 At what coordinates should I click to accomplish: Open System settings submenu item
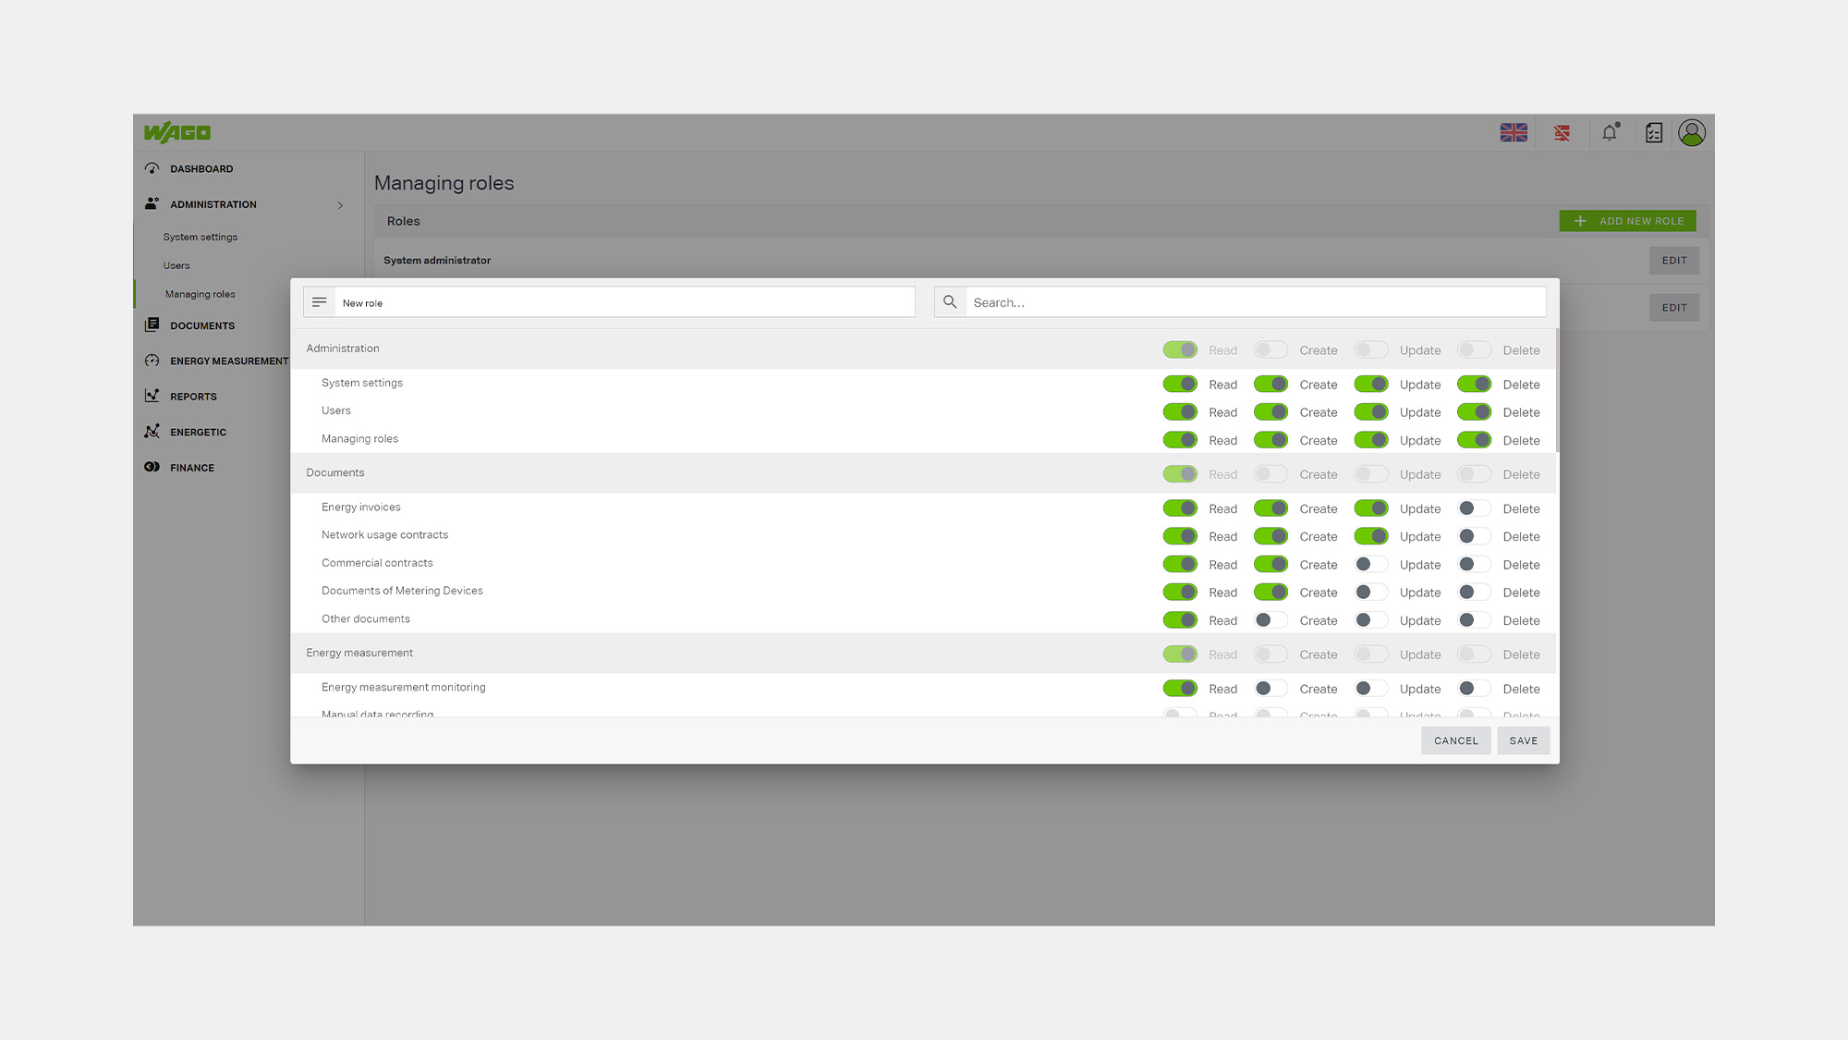tap(200, 237)
